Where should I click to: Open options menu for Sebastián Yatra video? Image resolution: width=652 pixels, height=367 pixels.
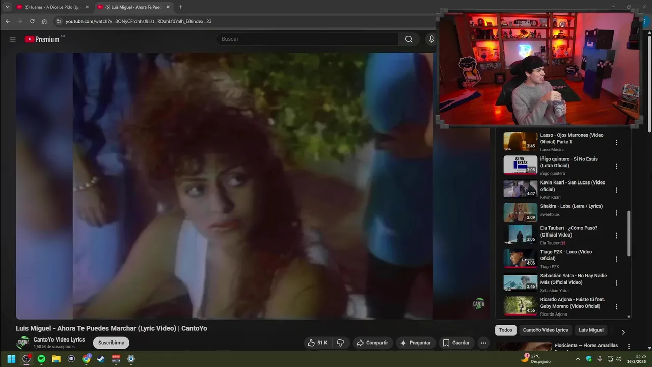[x=616, y=283]
